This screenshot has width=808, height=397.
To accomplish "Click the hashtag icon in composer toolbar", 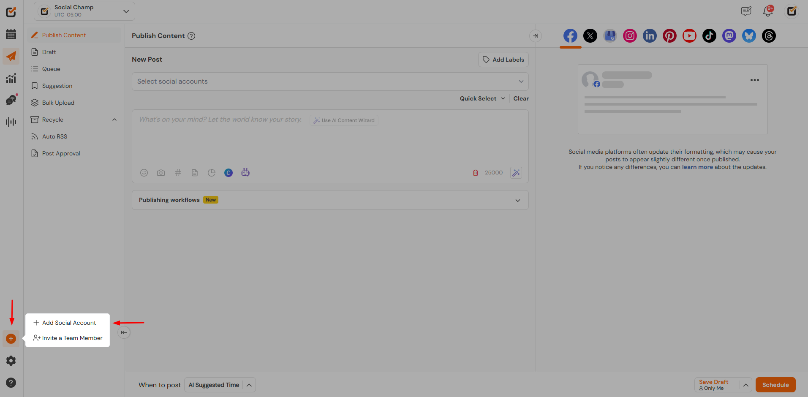I will point(178,173).
